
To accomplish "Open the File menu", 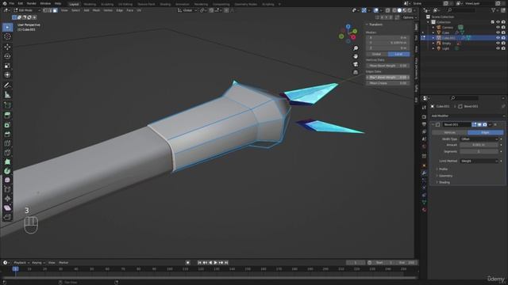I will click(x=11, y=3).
